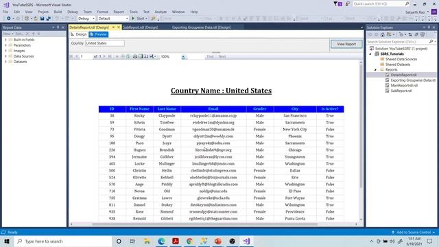
Task: Click Show All Files in Solution Explorer
Action: coord(423,34)
